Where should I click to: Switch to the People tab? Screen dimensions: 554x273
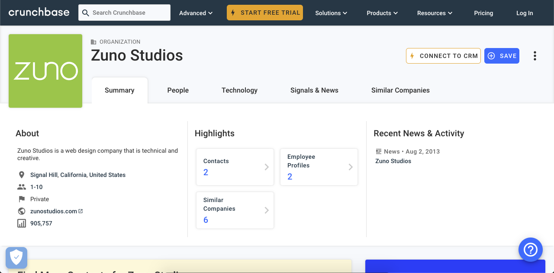coord(178,90)
